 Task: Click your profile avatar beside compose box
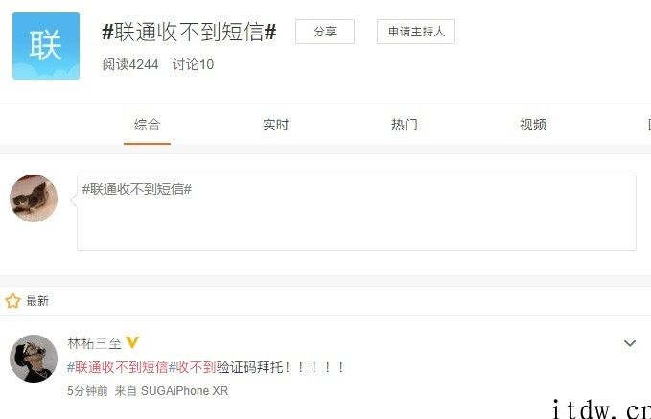(34, 198)
